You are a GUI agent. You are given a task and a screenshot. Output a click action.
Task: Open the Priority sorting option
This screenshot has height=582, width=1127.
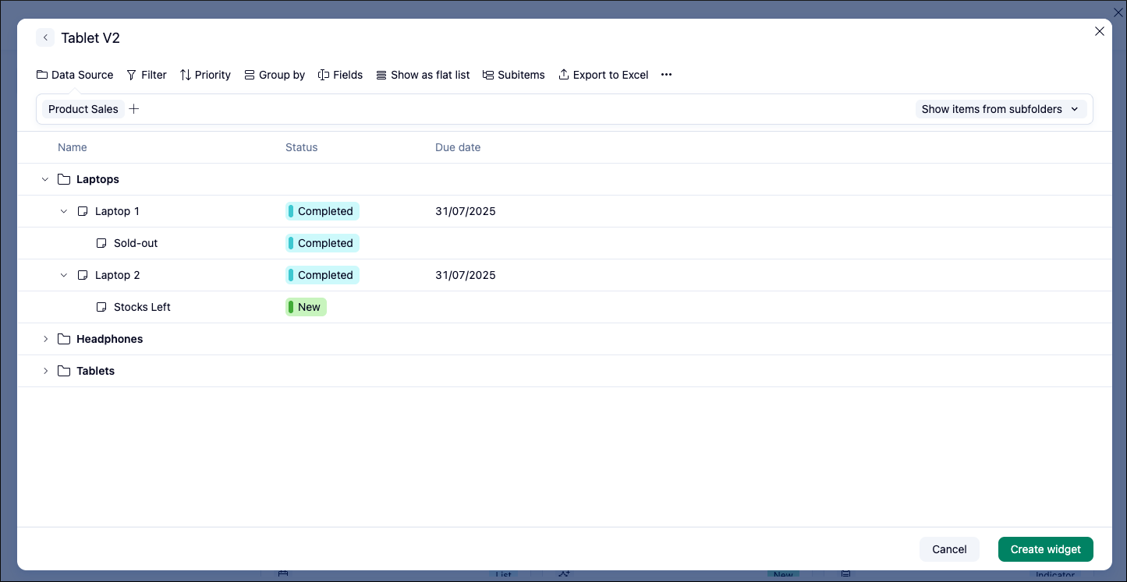205,75
